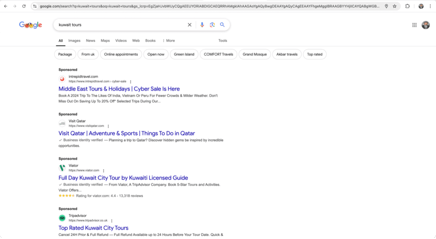This screenshot has height=239, width=436.
Task: Select the All results tab
Action: [60, 40]
